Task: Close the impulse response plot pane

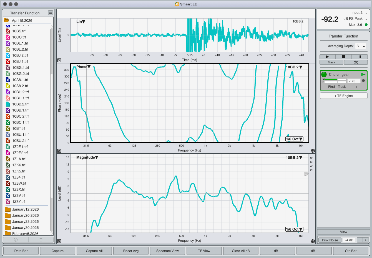Action: coord(59,60)
